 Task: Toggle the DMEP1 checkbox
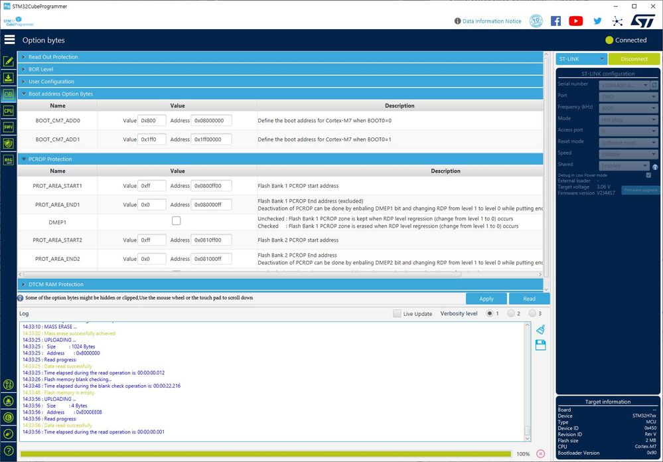(x=177, y=221)
